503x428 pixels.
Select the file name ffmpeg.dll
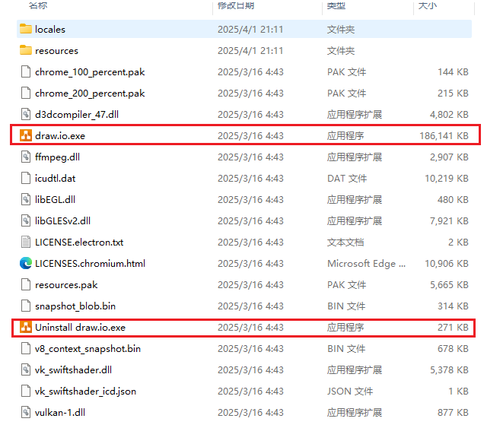(x=57, y=157)
